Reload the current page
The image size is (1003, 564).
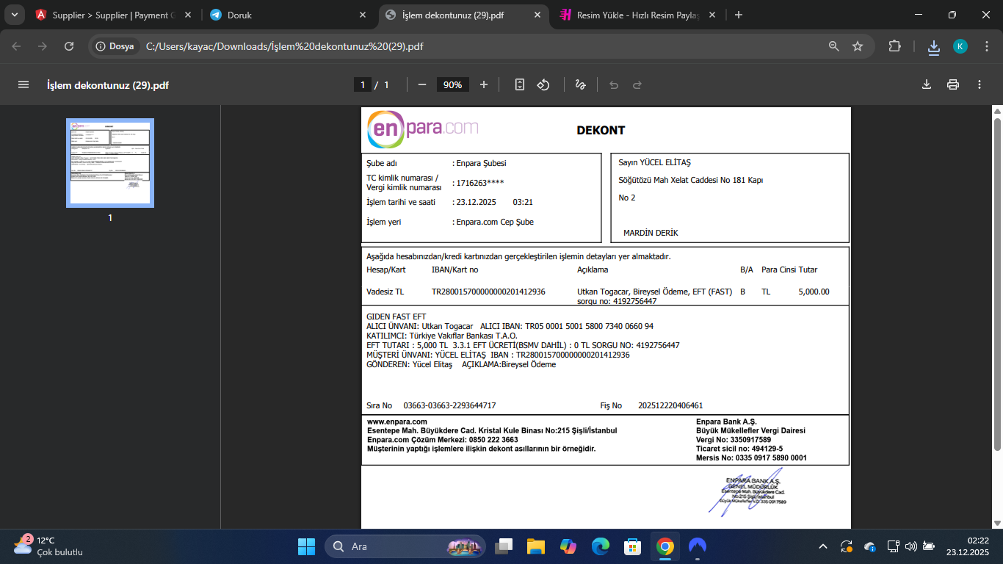(69, 46)
